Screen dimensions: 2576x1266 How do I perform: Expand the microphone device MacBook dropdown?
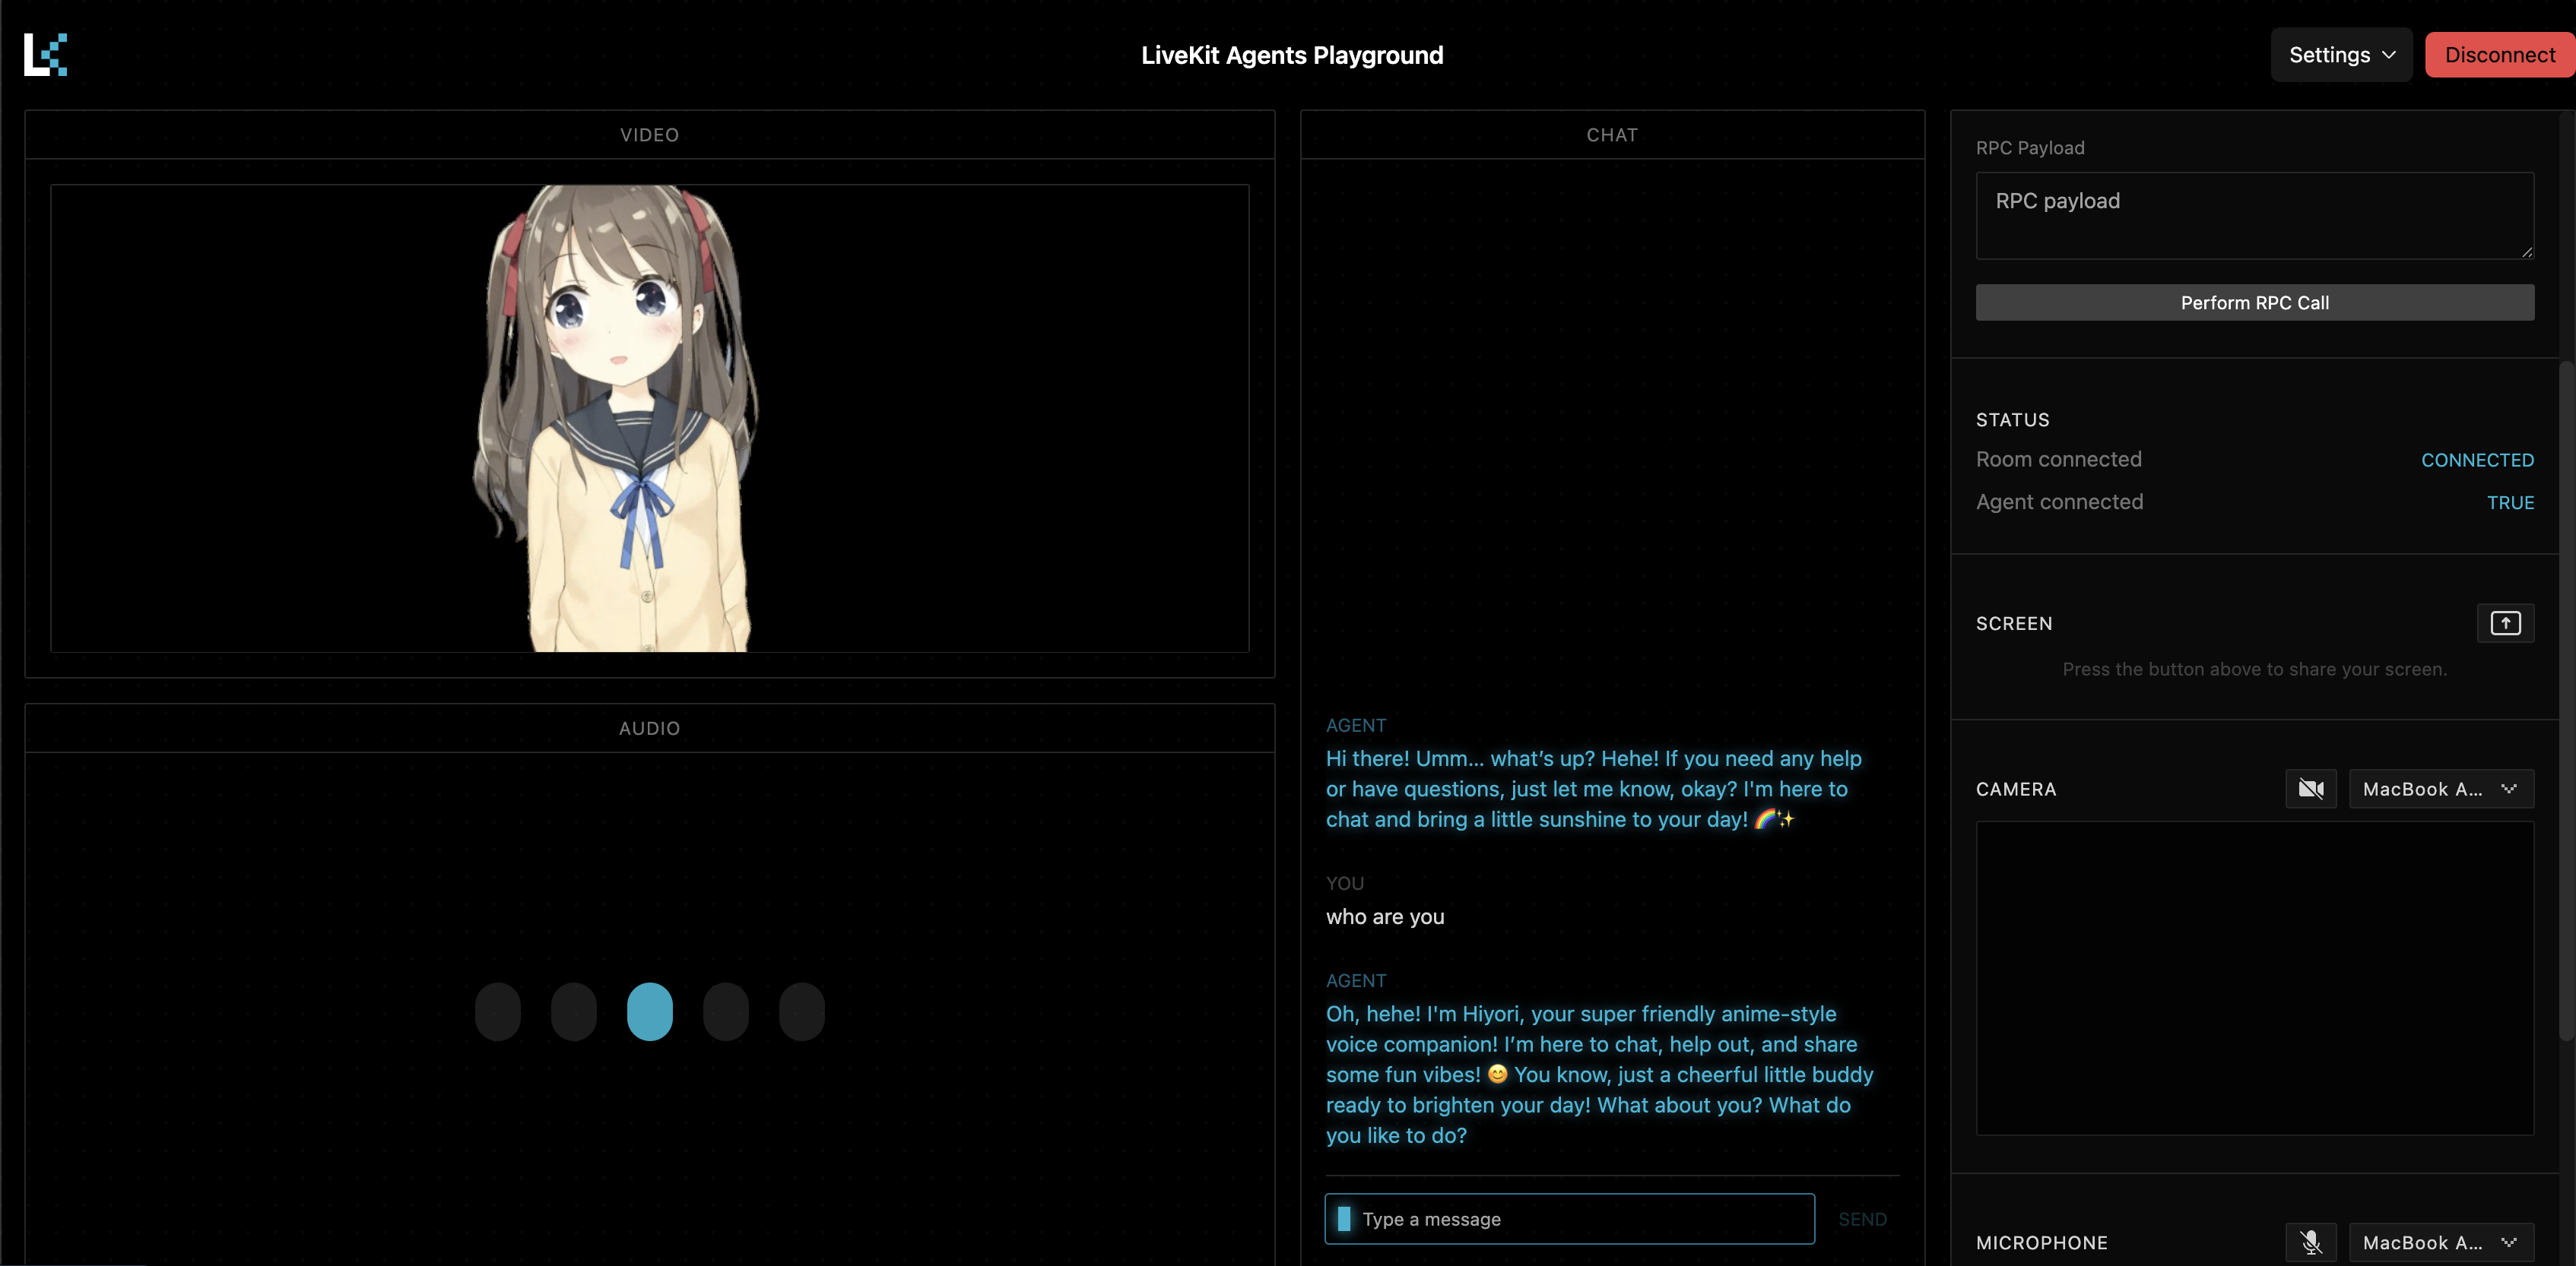tap(2440, 1242)
